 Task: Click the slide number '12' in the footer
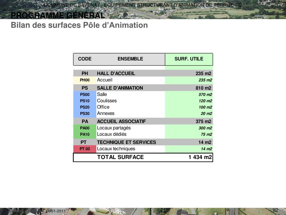[275, 210]
